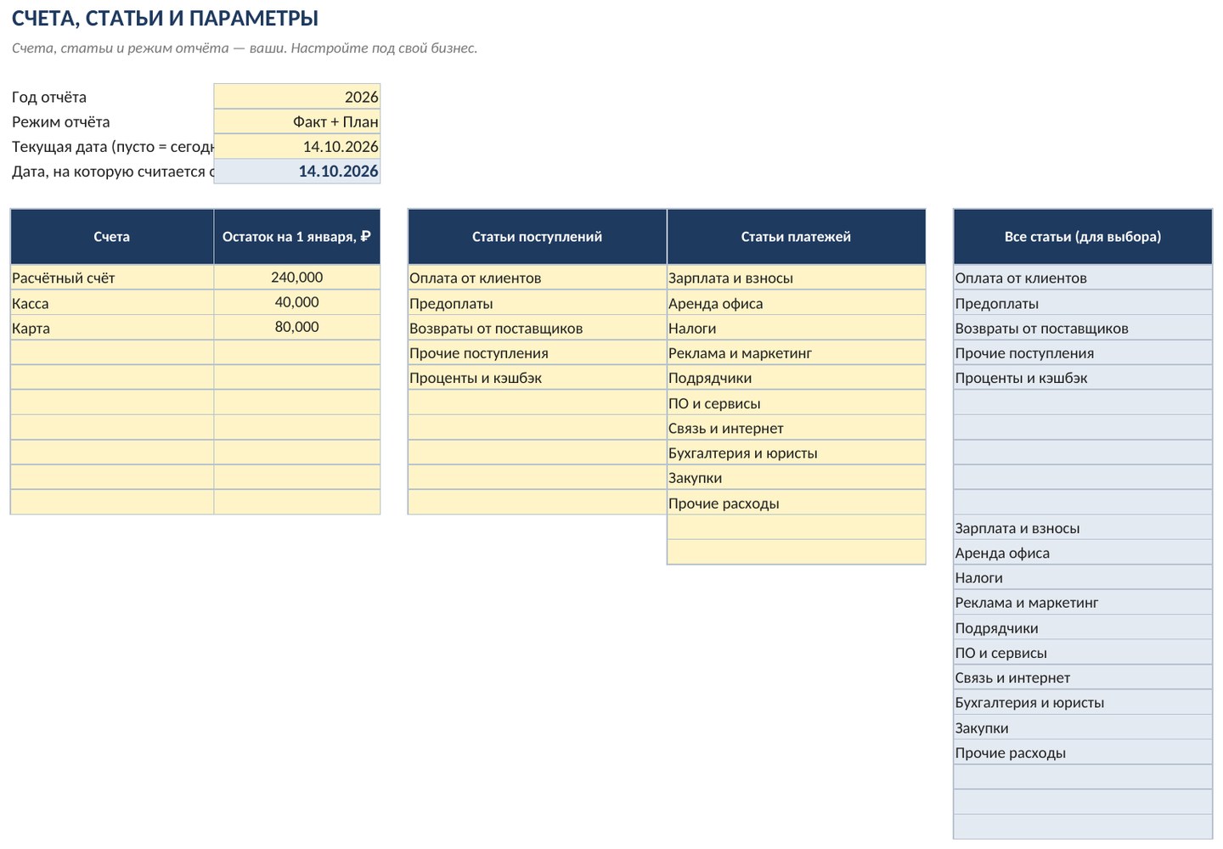This screenshot has height=849, width=1223.
Task: Click the 'Остаток на 1 января, ₽' header
Action: [296, 237]
